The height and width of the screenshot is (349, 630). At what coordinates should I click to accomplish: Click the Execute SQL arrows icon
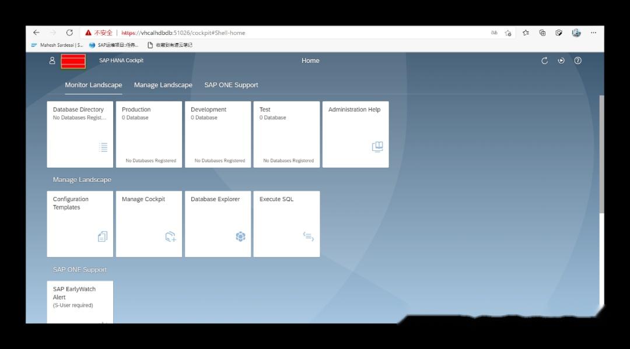coord(309,237)
